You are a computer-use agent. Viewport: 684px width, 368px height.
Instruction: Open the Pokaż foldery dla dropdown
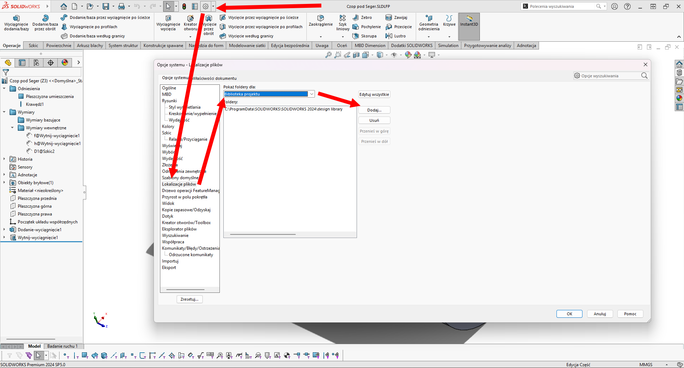tap(311, 94)
